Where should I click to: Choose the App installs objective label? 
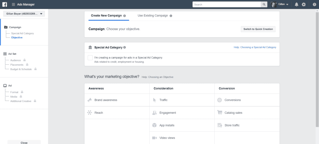pos(167,125)
